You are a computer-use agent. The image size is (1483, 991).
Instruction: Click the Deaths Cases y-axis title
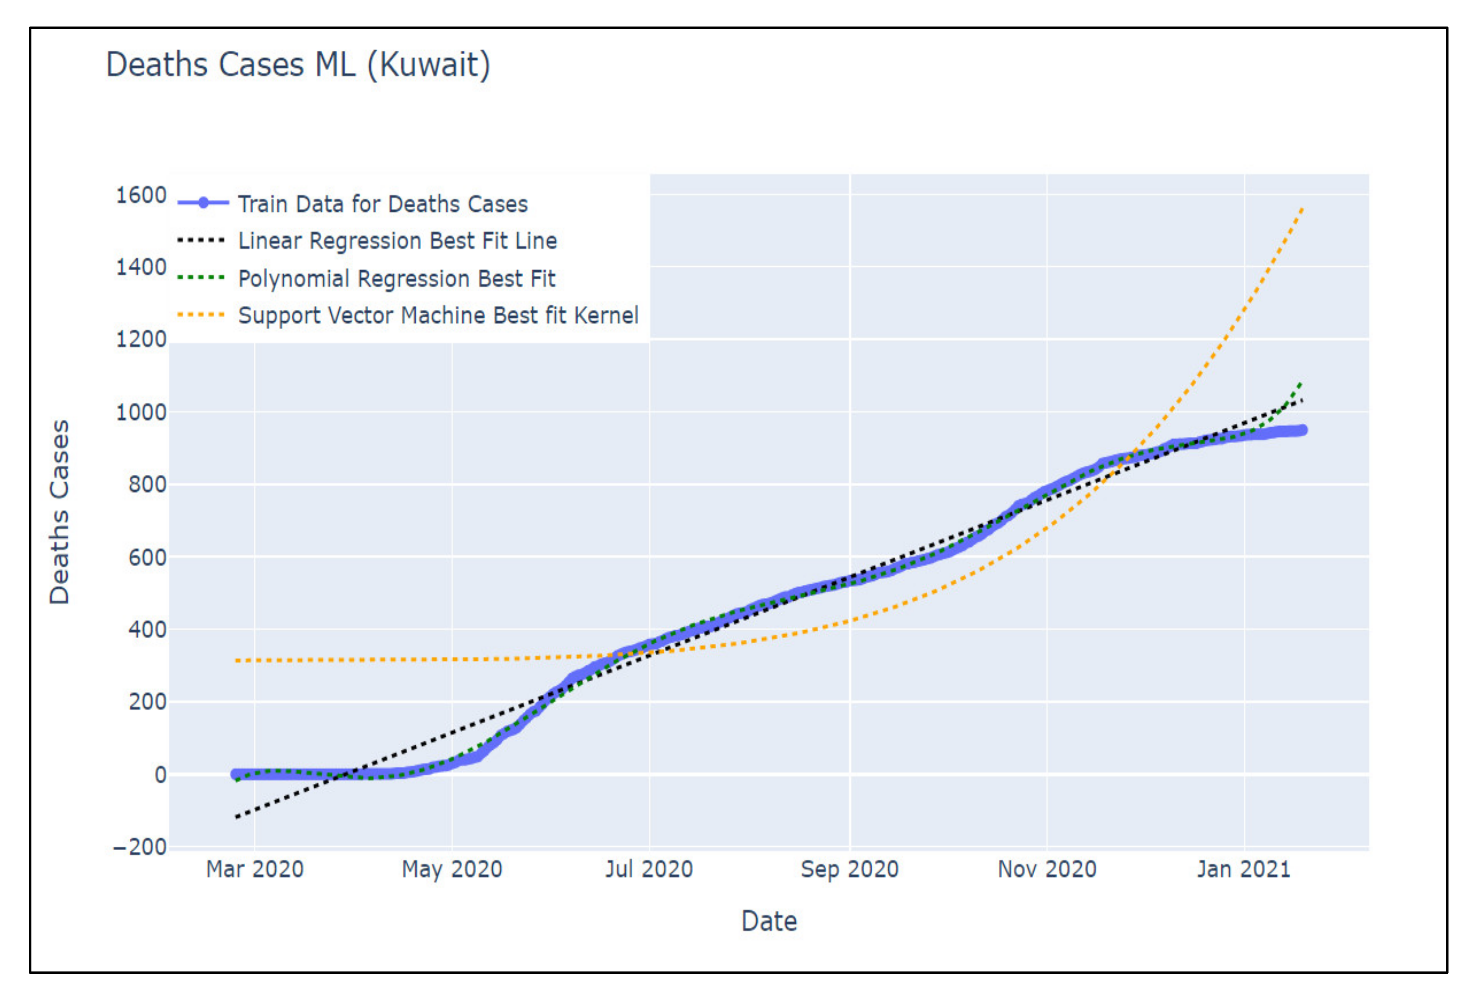point(59,512)
